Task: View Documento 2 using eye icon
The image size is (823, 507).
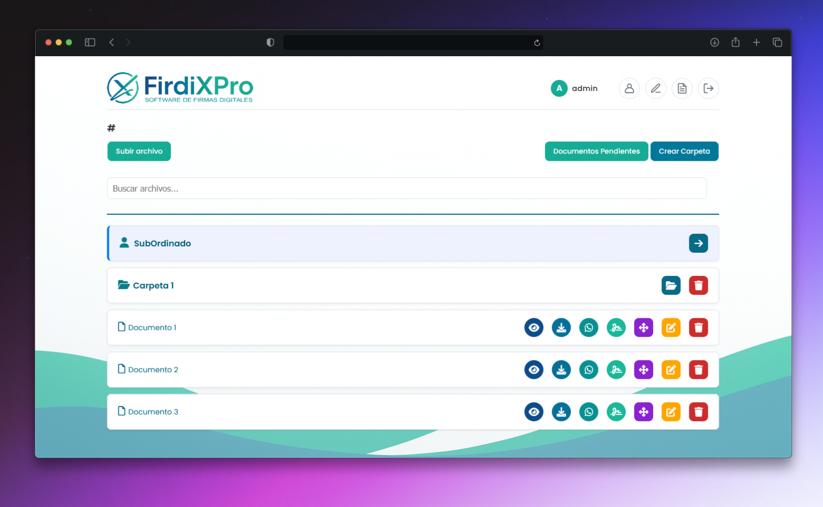Action: [x=534, y=370]
